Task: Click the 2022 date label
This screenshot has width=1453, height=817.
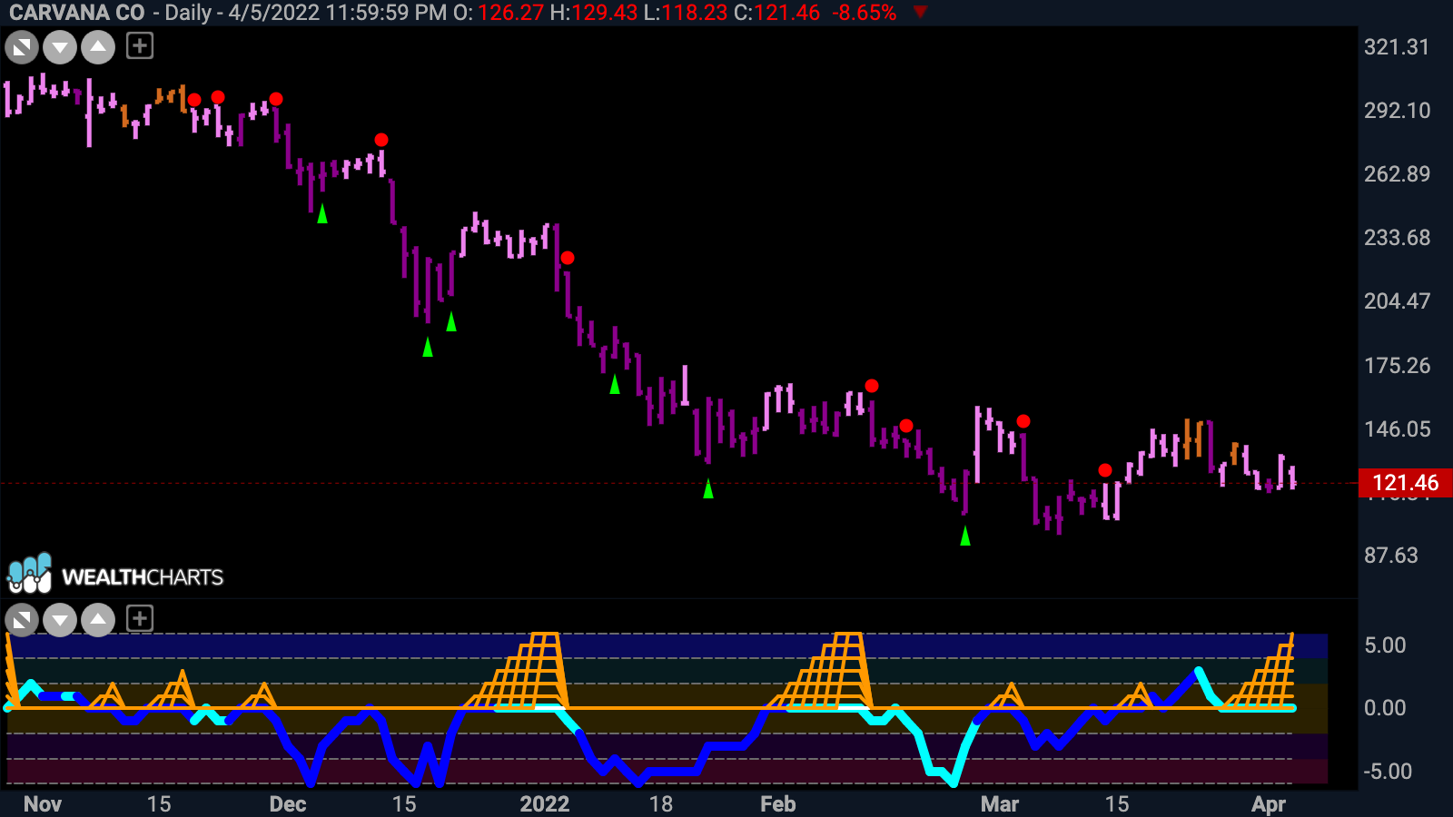Action: (x=544, y=804)
